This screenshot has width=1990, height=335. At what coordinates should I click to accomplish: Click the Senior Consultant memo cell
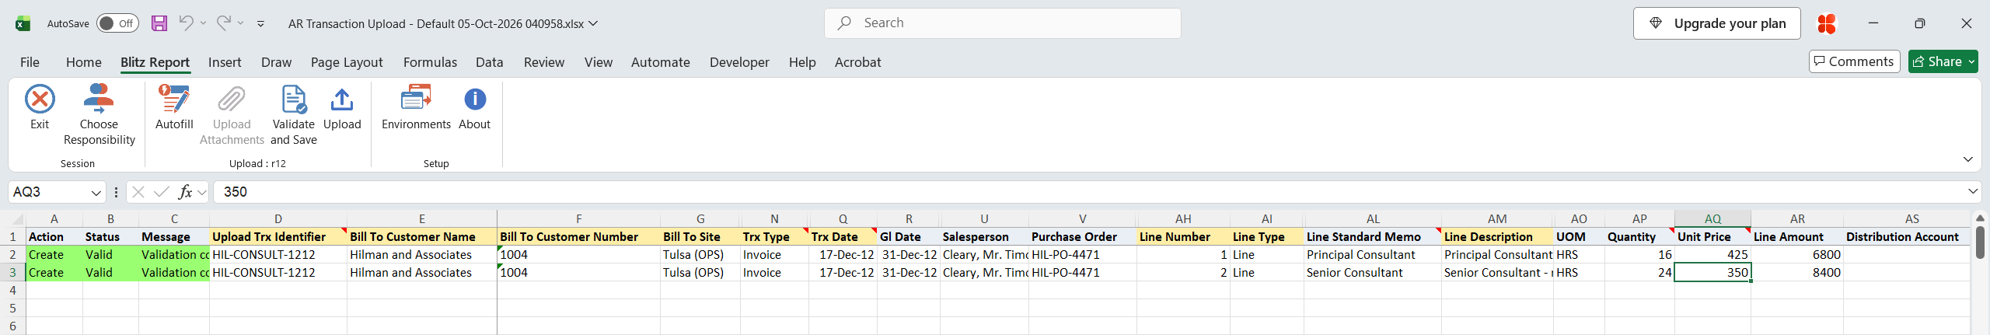pos(1373,272)
